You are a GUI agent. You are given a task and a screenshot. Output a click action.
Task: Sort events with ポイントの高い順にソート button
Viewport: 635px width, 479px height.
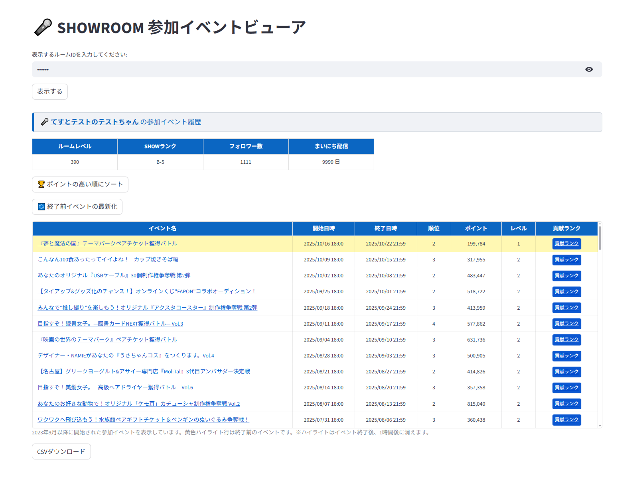[x=80, y=185]
